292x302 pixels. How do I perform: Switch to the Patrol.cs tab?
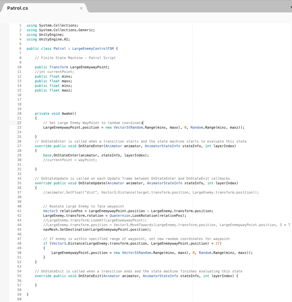click(x=18, y=8)
